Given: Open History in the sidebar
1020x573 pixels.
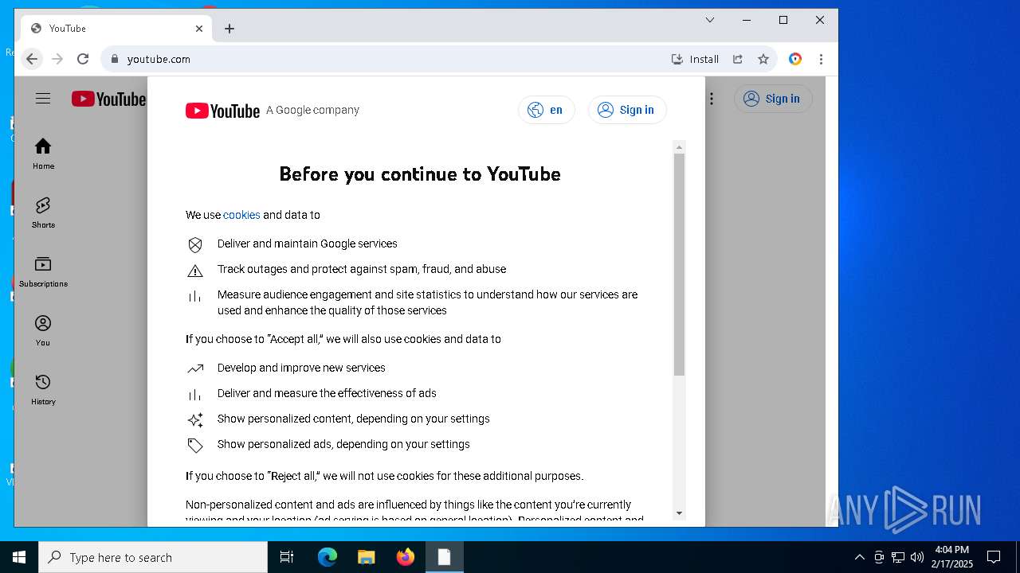Looking at the screenshot, I should tap(43, 389).
